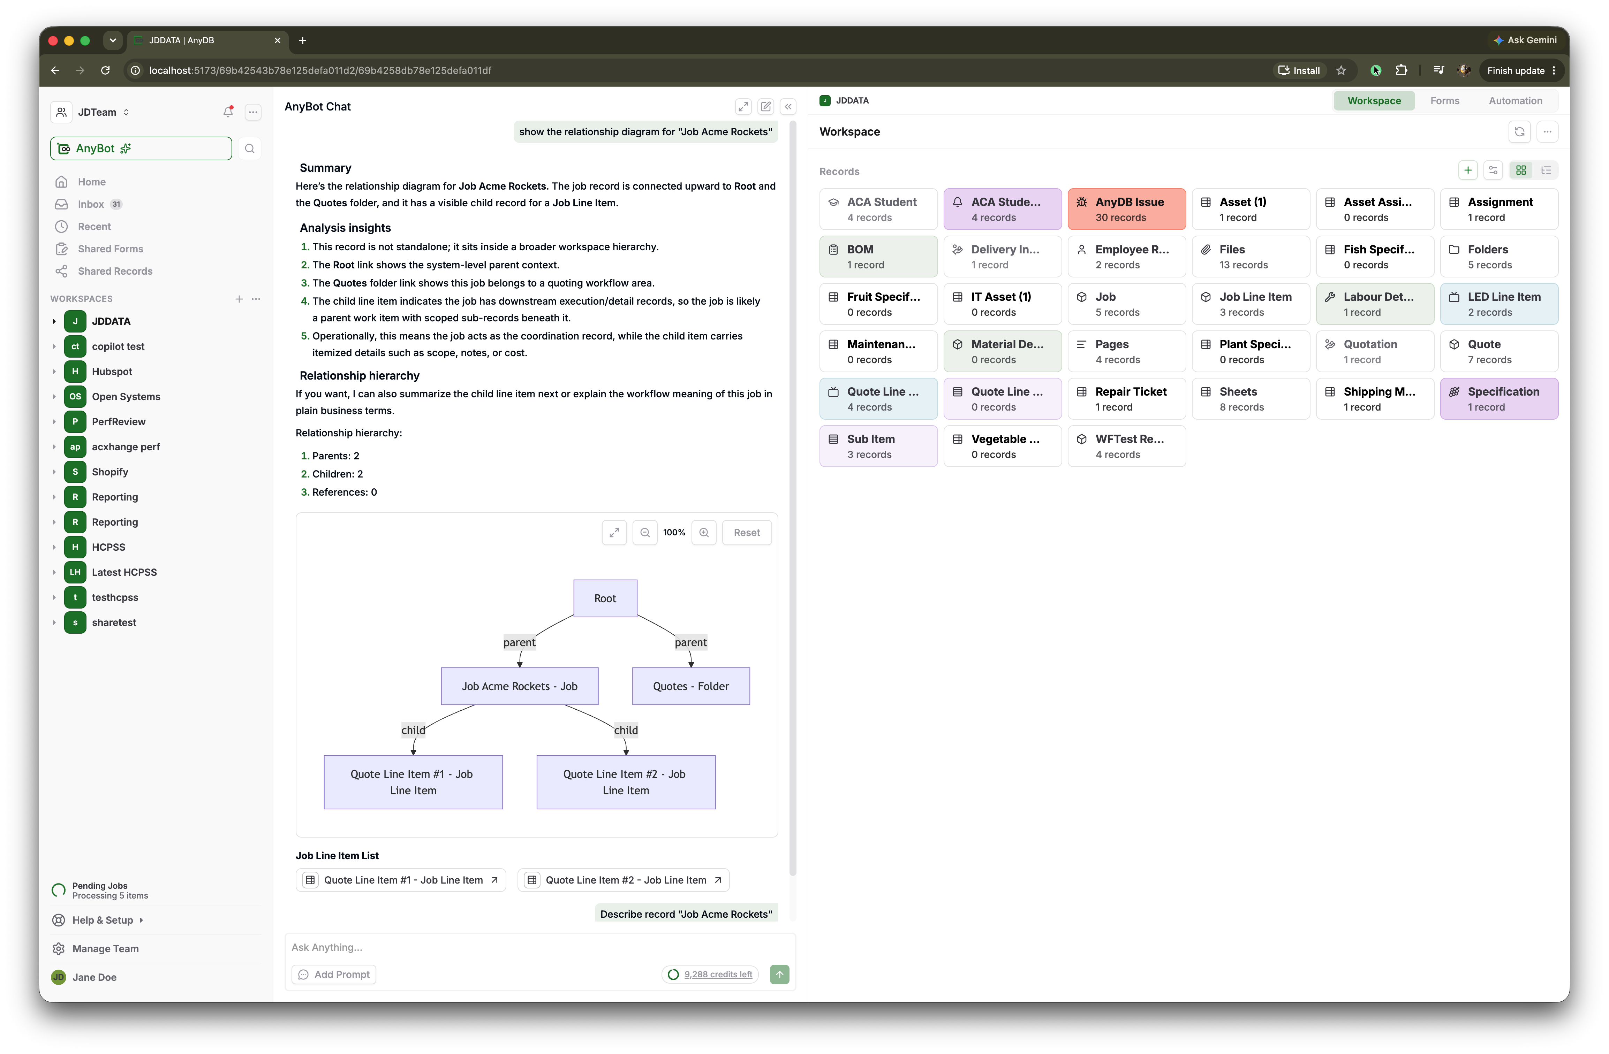Zoom in the relationship diagram
This screenshot has width=1609, height=1054.
(x=704, y=533)
